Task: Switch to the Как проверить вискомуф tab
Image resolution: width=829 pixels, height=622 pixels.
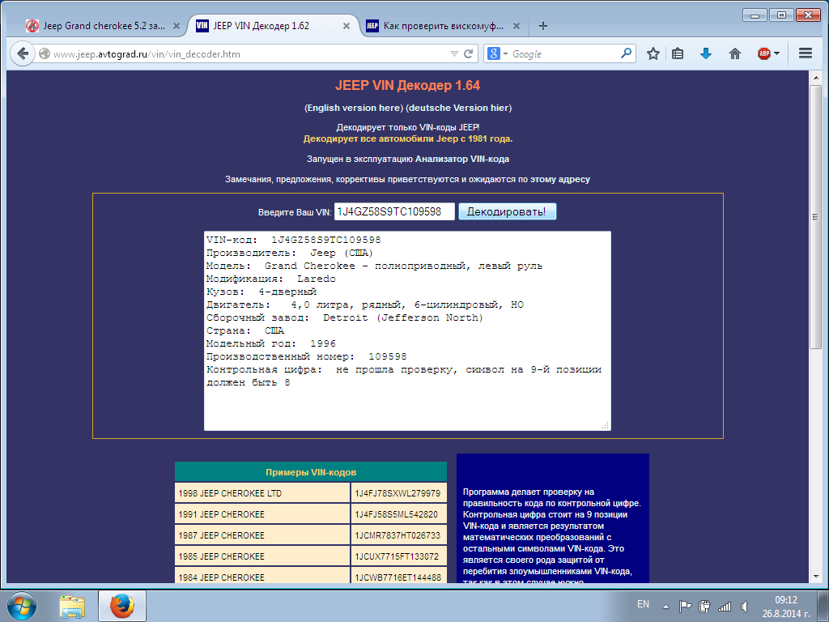Action: [443, 26]
